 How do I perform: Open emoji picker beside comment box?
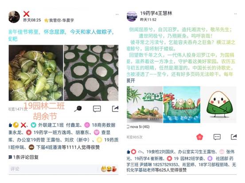click(109, 169)
